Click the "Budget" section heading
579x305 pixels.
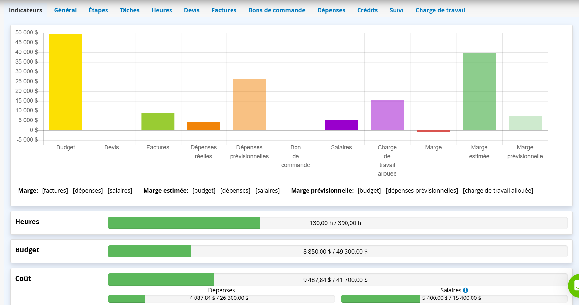[27, 250]
